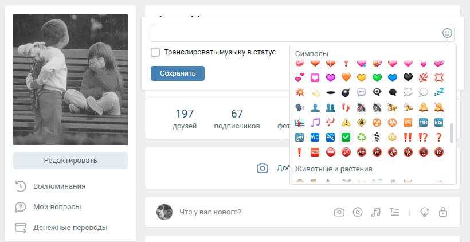The width and height of the screenshot is (470, 242).
Task: Click the Редактировать button under the photo
Action: pyautogui.click(x=70, y=161)
